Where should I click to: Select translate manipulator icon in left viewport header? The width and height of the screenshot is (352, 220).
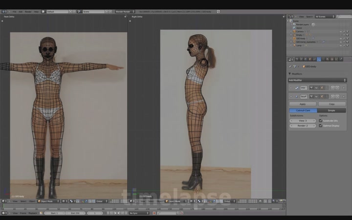tap(86, 201)
